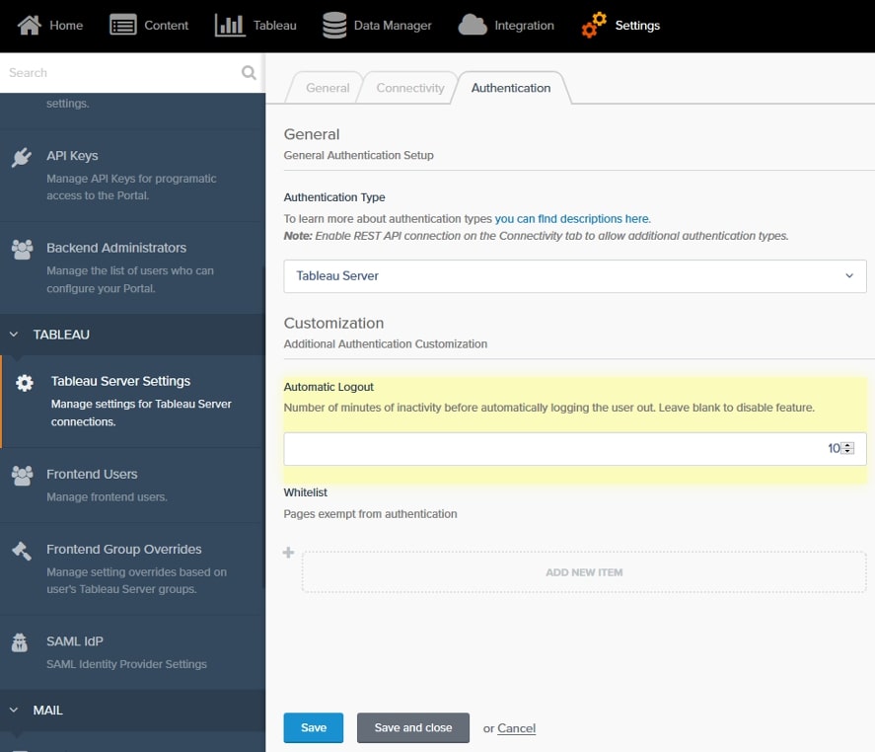The width and height of the screenshot is (875, 752).
Task: Click the Data Manager database icon
Action: click(334, 25)
